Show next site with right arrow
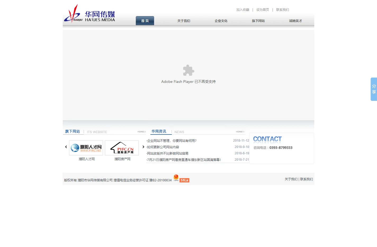Image resolution: width=377 pixels, height=247 pixels. point(143,147)
